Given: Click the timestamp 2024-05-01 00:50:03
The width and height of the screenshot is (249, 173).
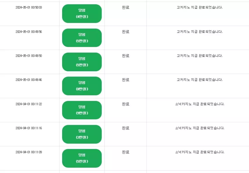Looking at the screenshot, I should tap(29, 7).
